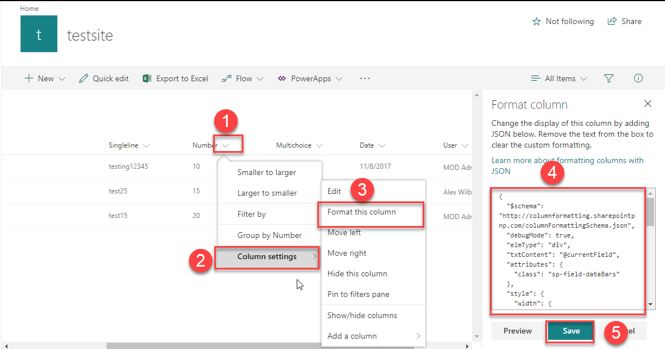This screenshot has height=349, width=665.
Task: Expand the Column settings submenu
Action: pos(266,257)
